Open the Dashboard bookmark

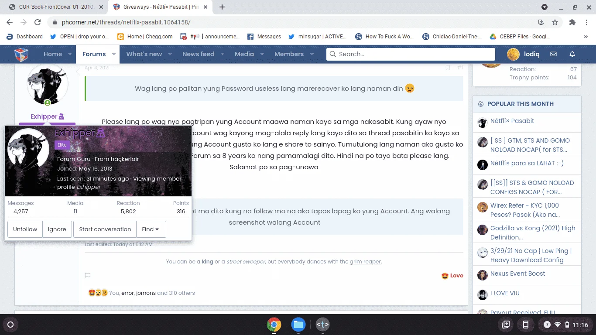[25, 37]
